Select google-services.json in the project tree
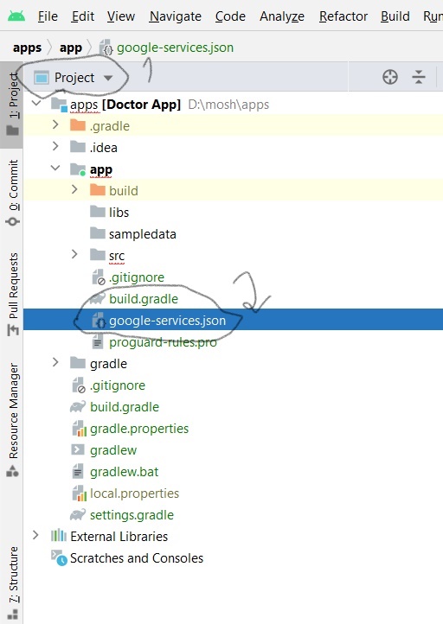 [x=167, y=321]
